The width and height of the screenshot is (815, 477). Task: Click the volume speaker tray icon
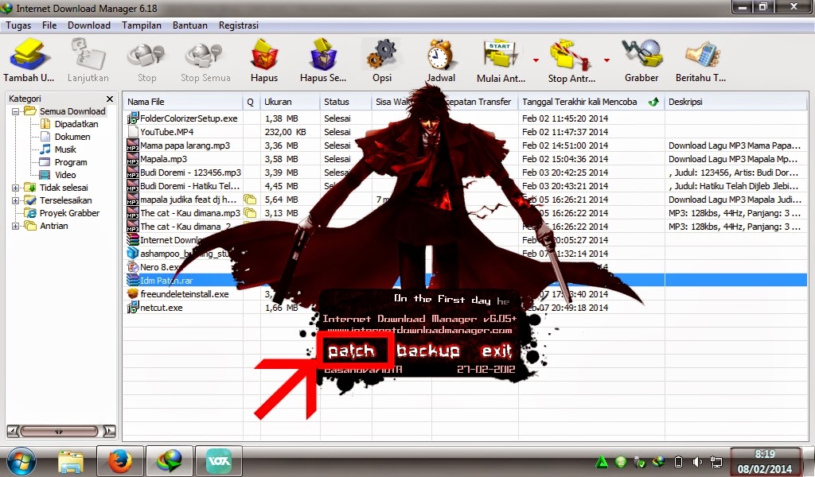pyautogui.click(x=697, y=462)
